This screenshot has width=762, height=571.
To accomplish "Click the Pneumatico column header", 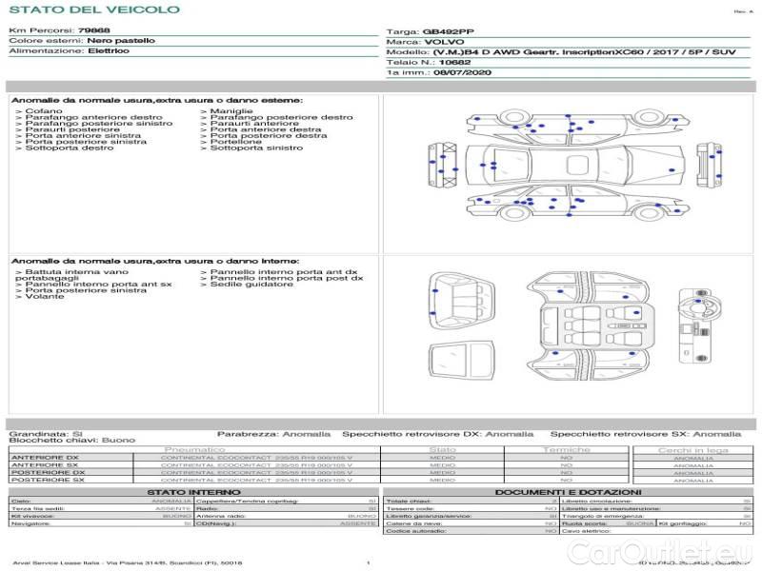I will pos(195,449).
